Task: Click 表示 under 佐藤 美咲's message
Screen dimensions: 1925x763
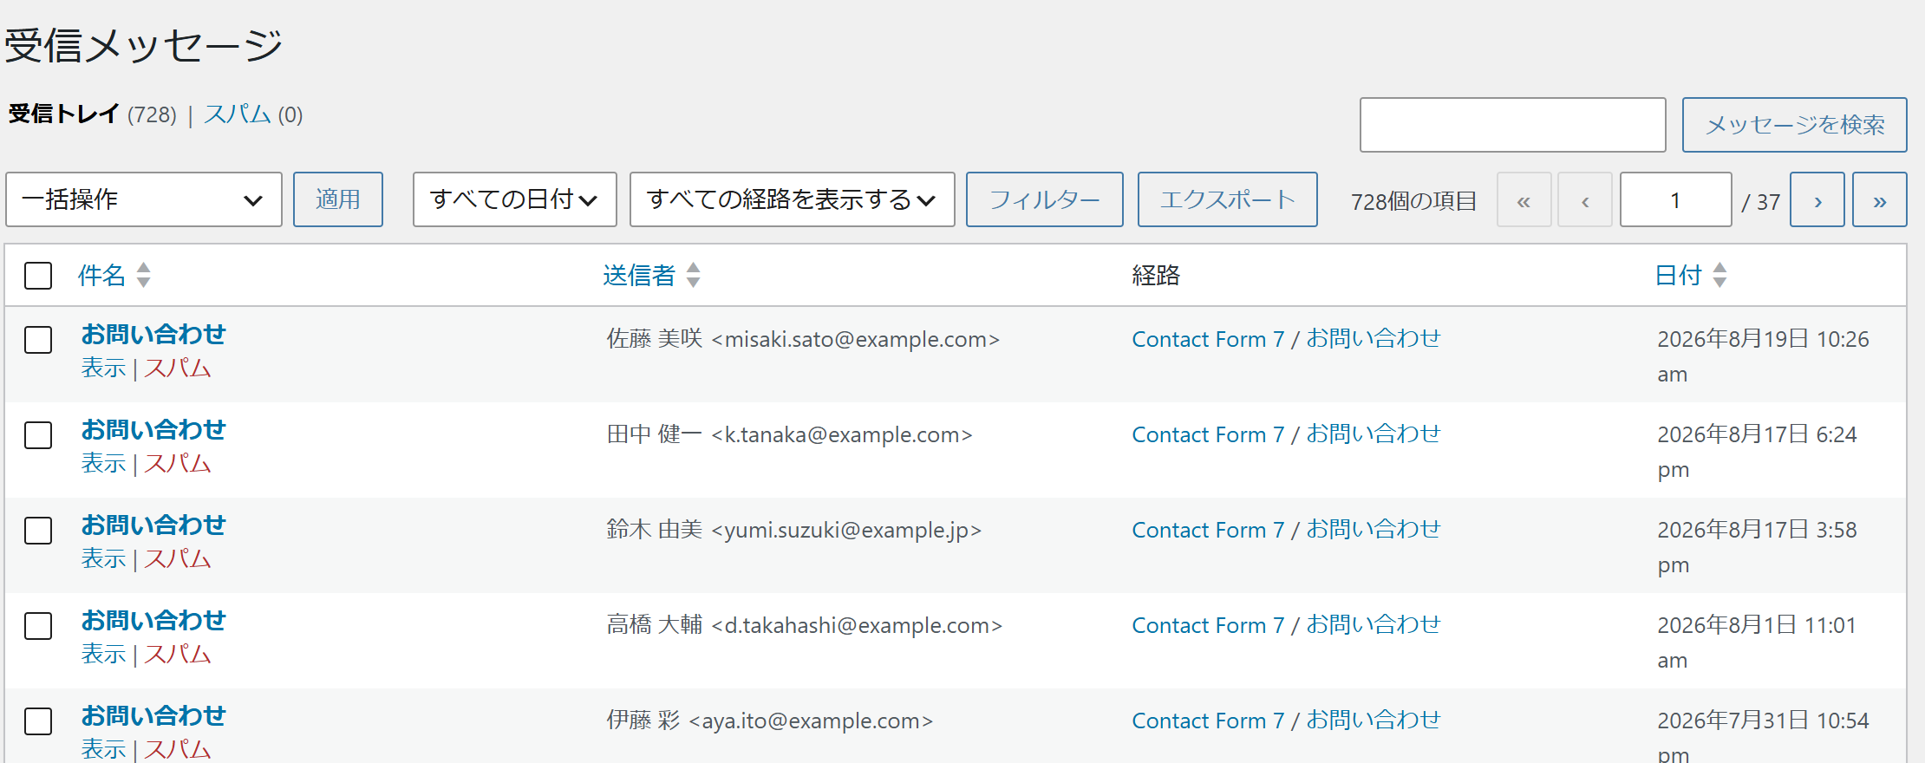Action: [x=104, y=368]
